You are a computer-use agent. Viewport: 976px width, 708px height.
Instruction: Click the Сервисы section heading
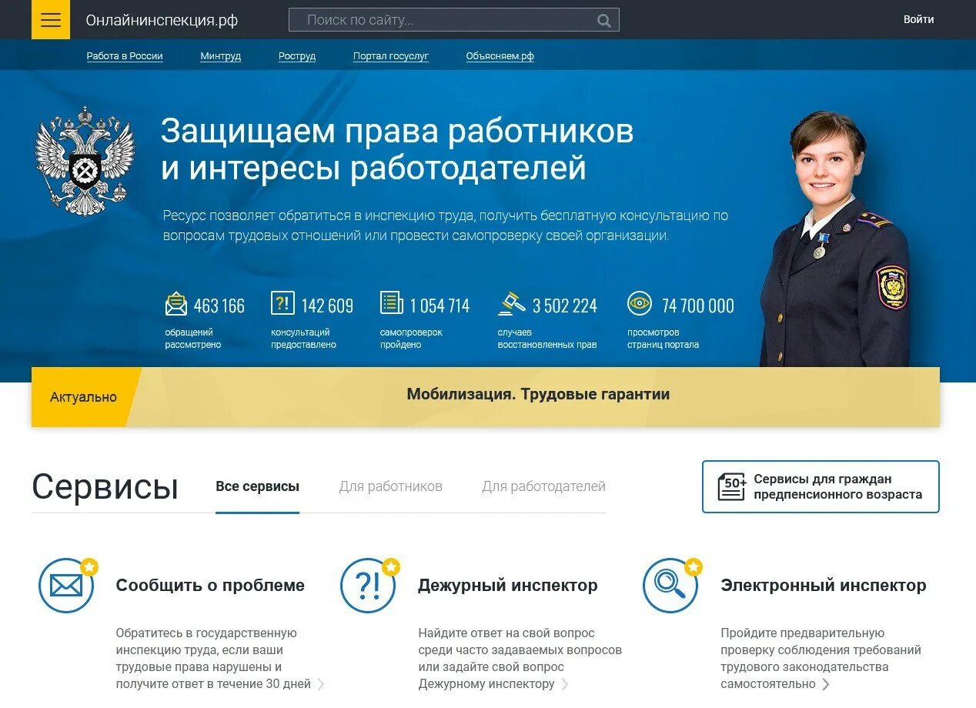(x=105, y=487)
